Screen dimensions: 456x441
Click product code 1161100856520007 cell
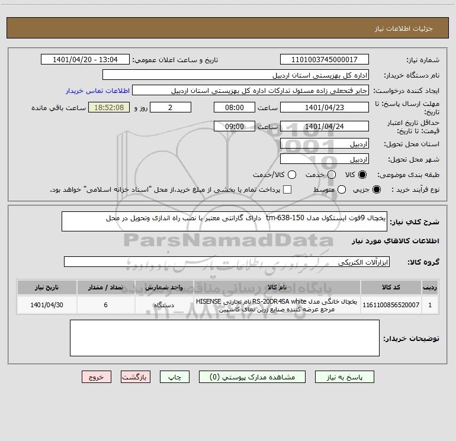tap(391, 305)
